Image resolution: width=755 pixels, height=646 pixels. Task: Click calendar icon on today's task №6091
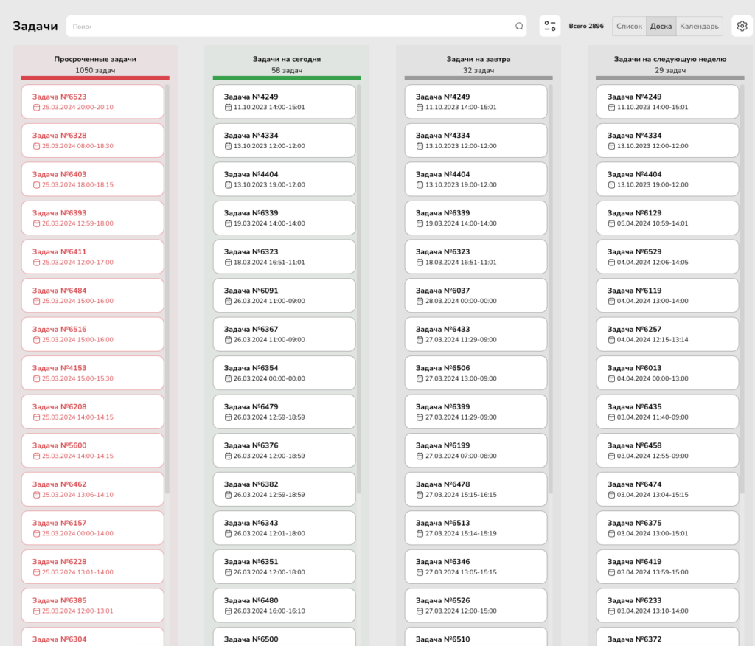click(228, 301)
